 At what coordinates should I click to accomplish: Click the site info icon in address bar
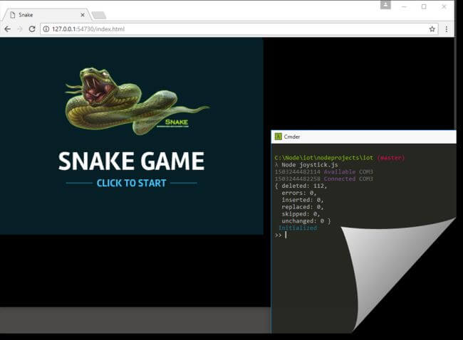click(46, 29)
